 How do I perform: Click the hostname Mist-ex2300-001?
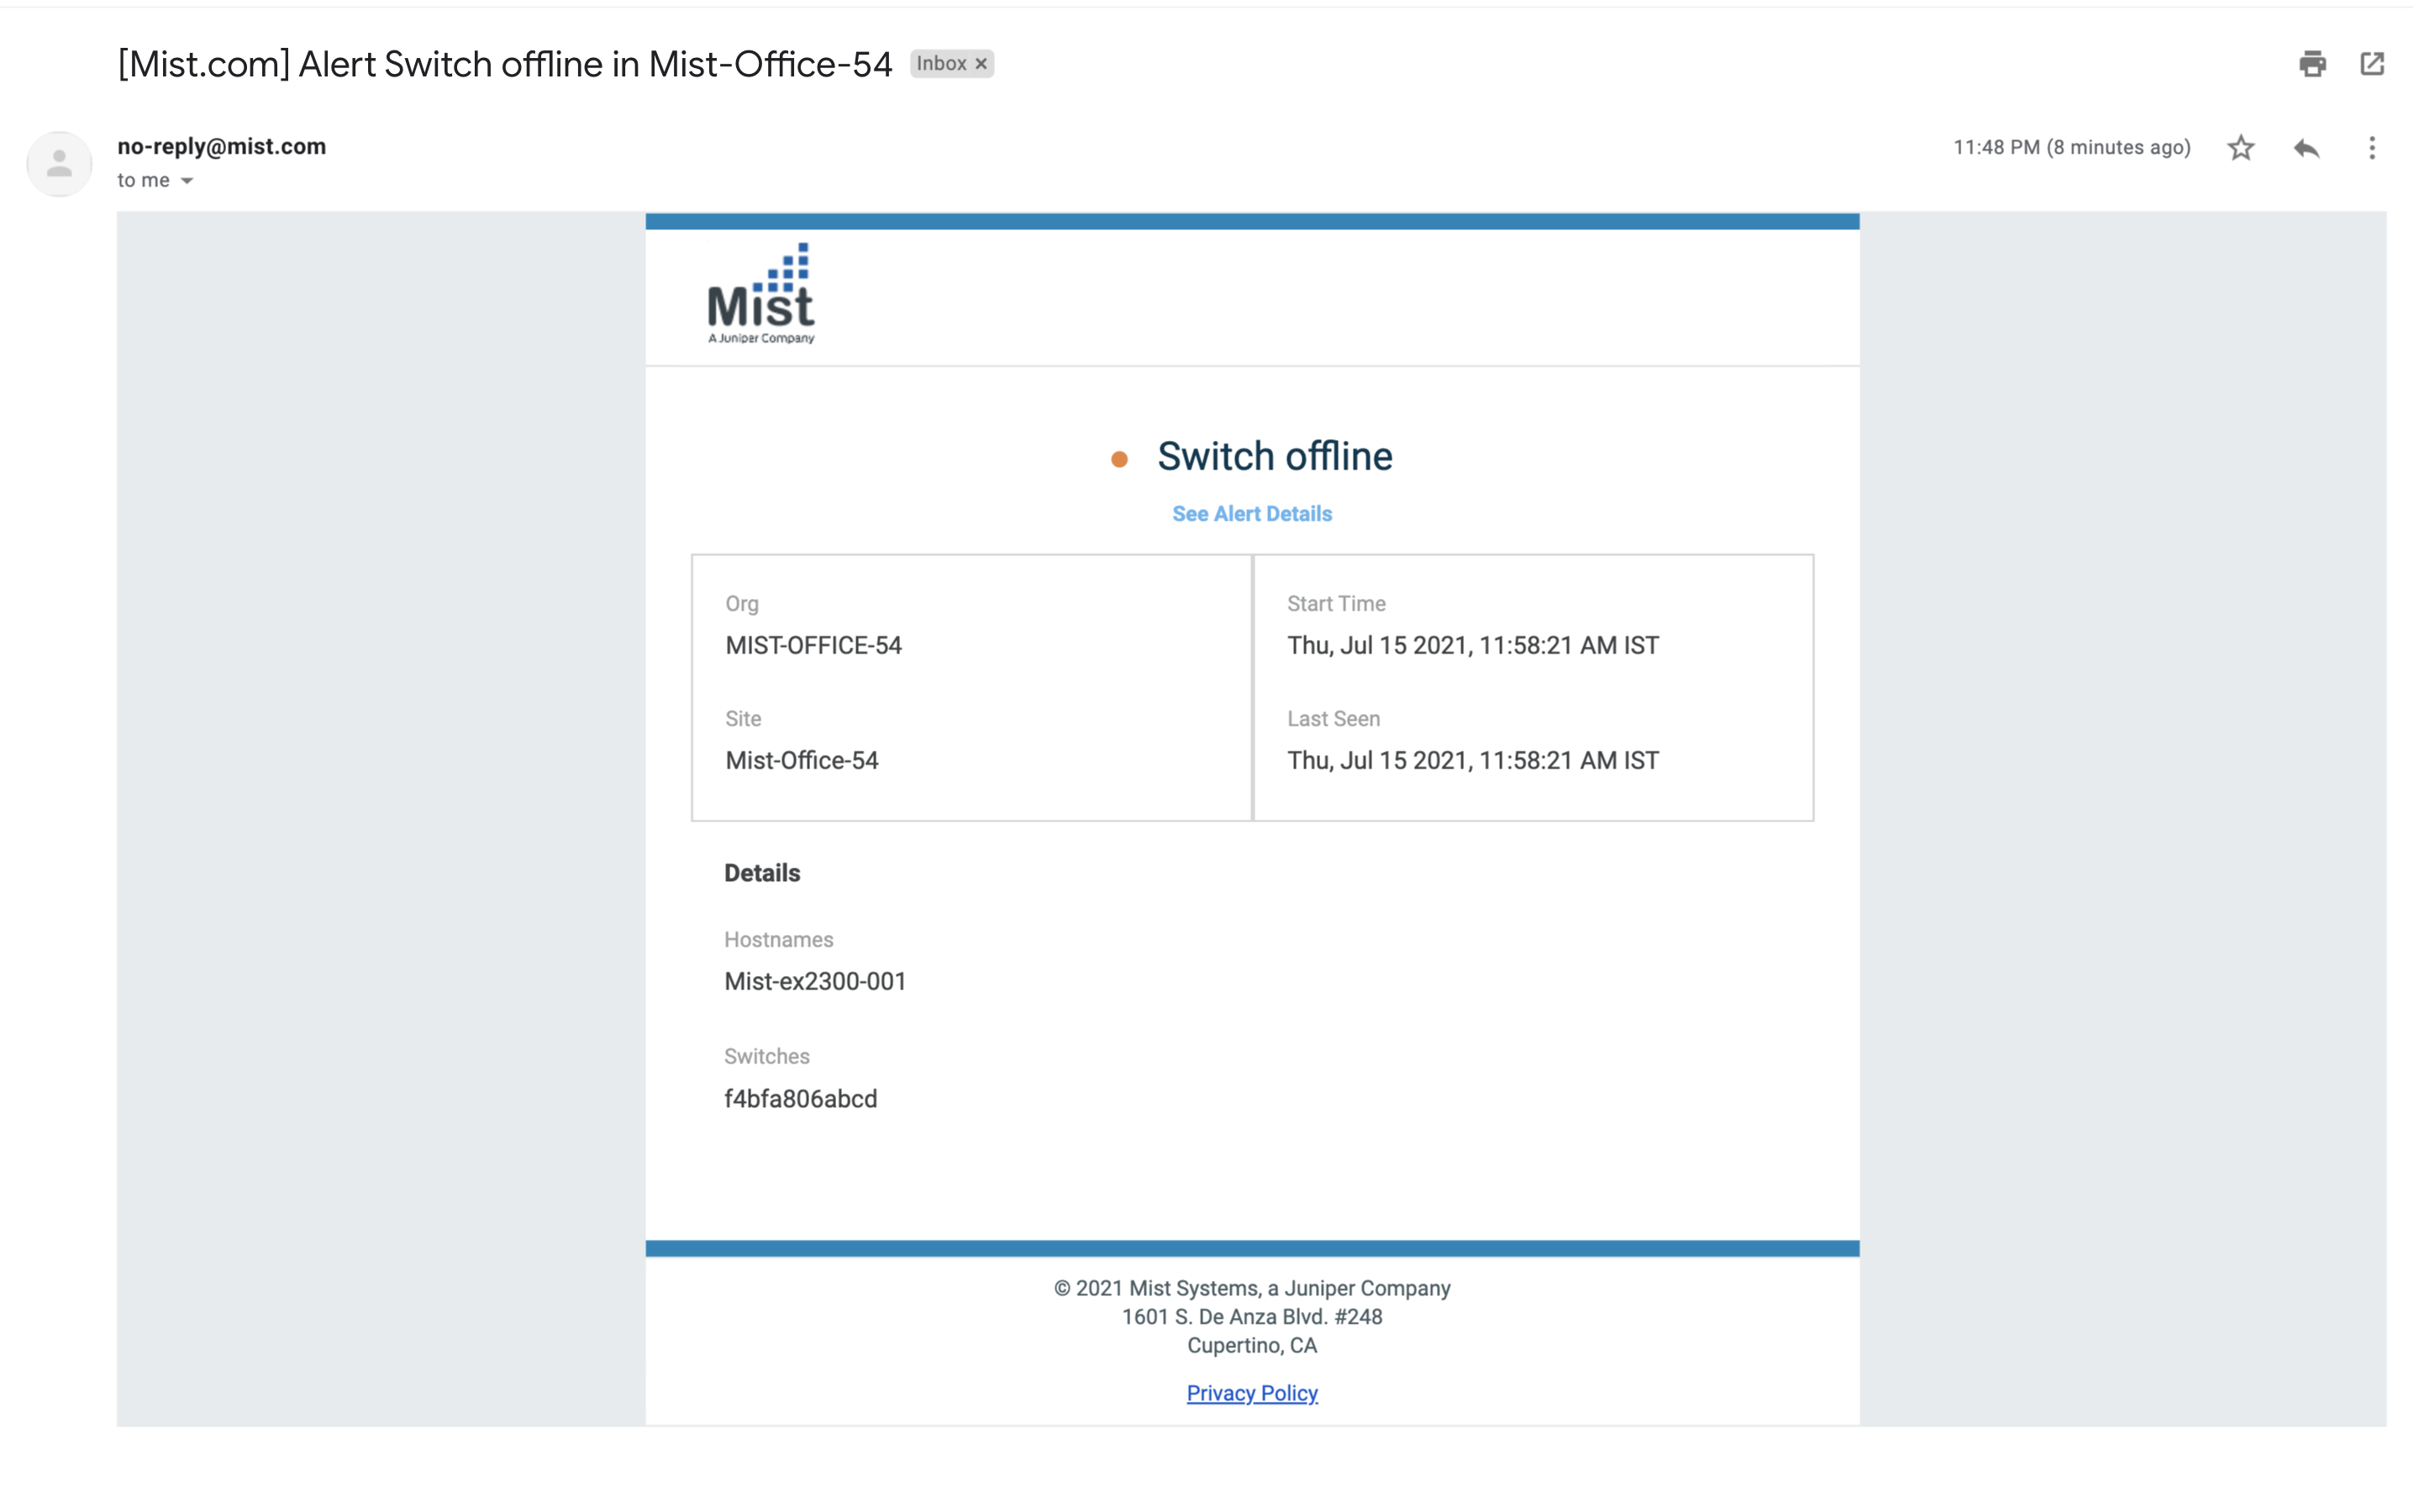click(x=815, y=981)
